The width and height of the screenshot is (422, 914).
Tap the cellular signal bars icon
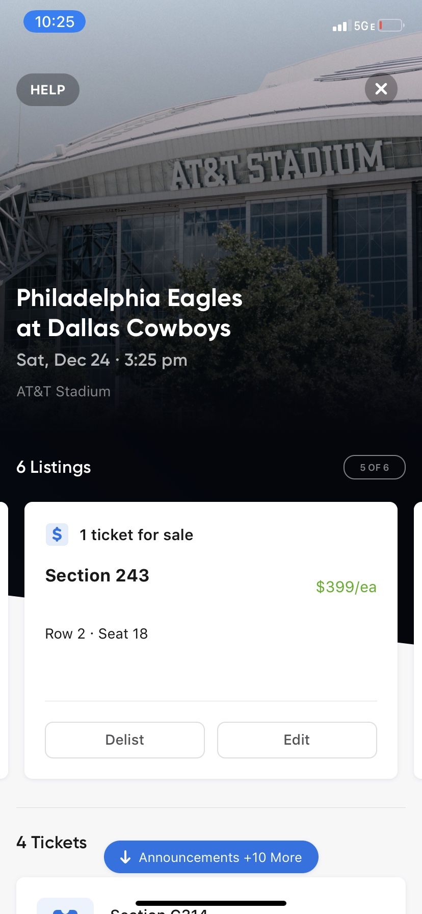[340, 26]
